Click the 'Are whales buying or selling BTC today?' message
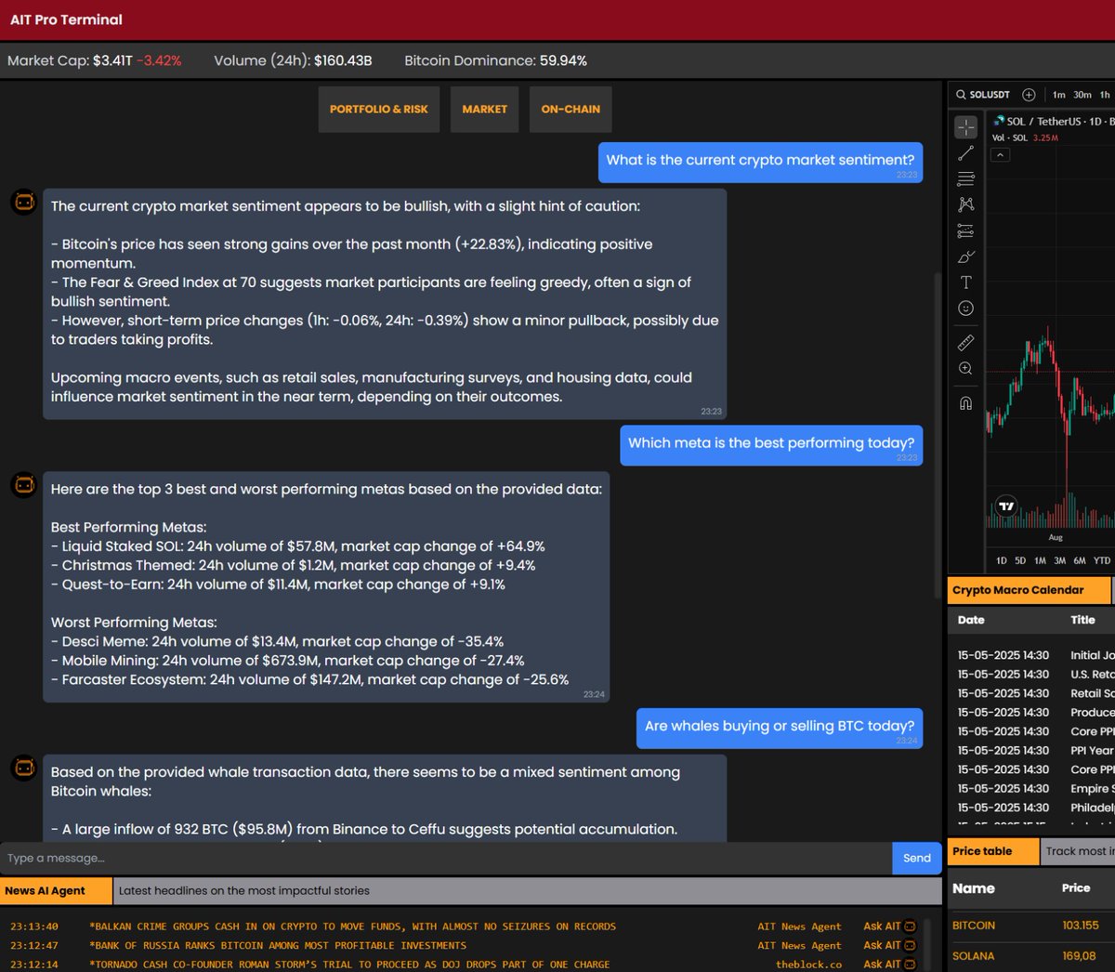Screen dimensions: 1115x972 (x=780, y=729)
